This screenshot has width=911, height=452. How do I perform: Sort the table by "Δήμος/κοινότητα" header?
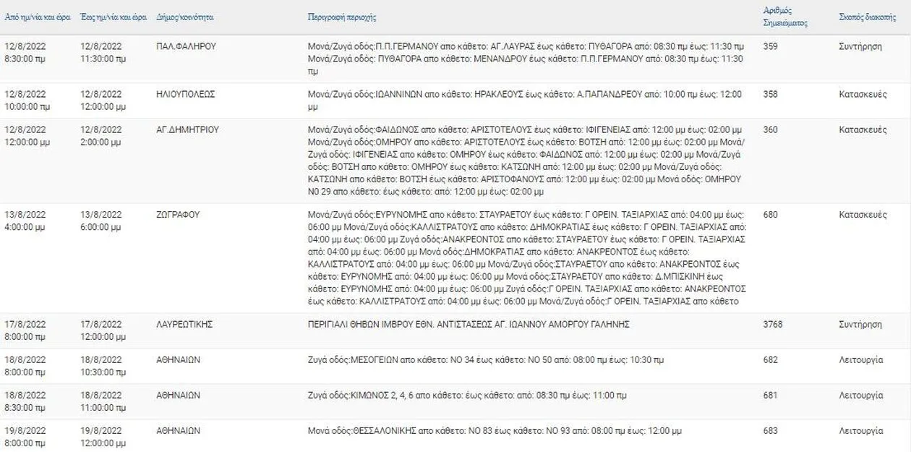pyautogui.click(x=185, y=17)
